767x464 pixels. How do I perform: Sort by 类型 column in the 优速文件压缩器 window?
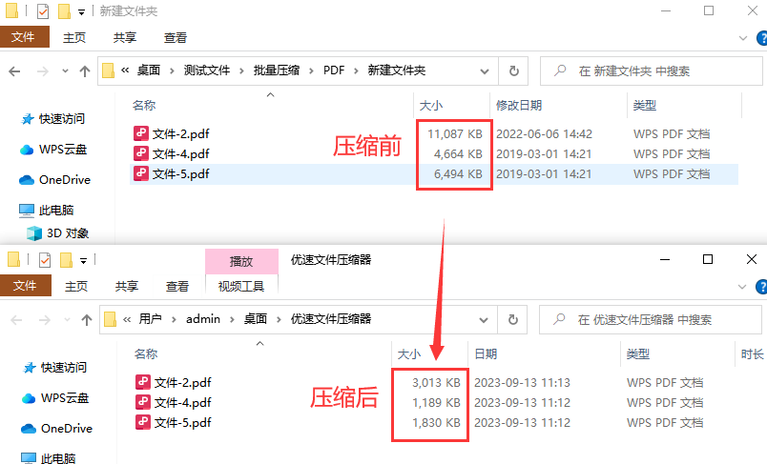638,354
